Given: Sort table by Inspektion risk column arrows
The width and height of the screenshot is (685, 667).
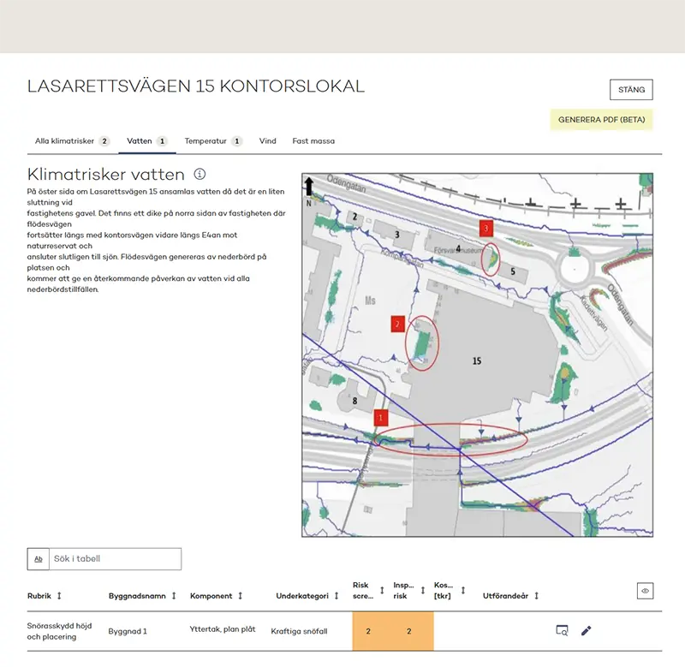Looking at the screenshot, I should [x=423, y=590].
